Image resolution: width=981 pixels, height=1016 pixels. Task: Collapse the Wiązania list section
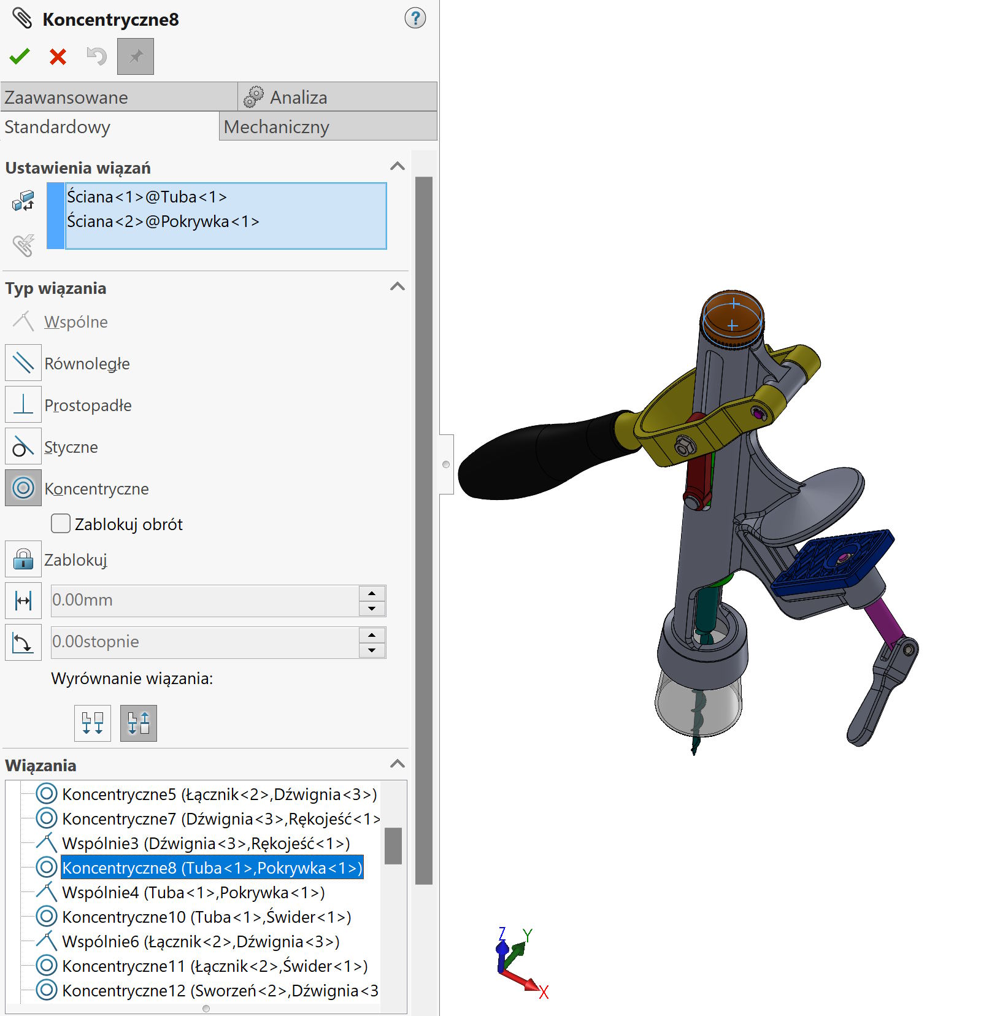point(398,764)
